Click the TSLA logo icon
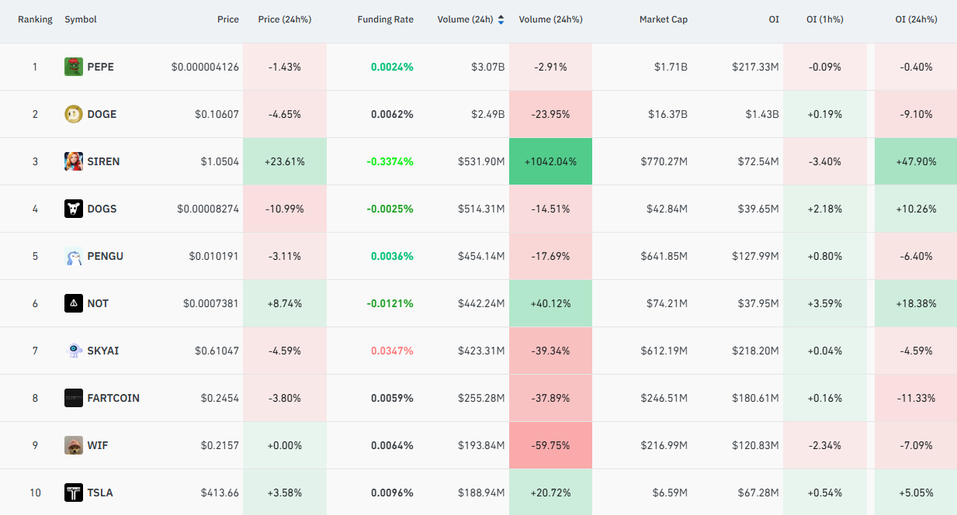957x515 pixels. coord(74,493)
